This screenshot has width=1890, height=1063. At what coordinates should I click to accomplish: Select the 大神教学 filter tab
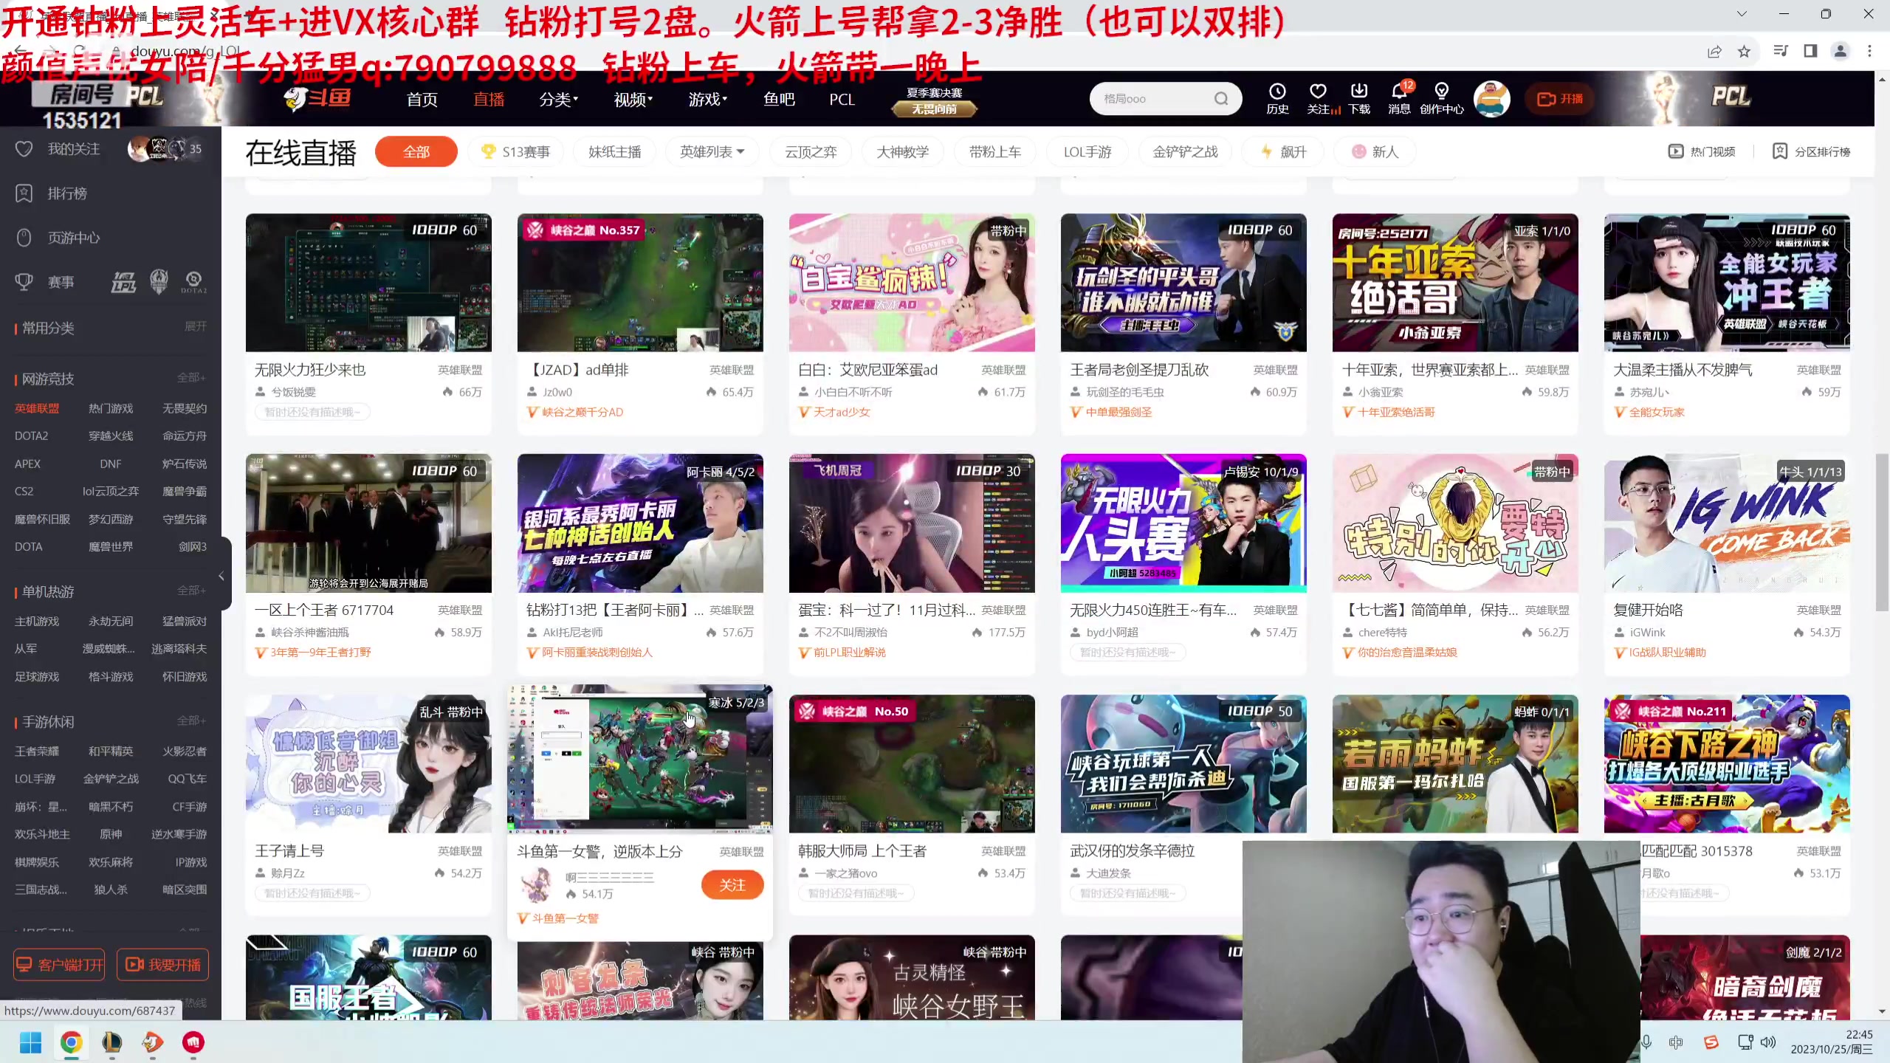(x=902, y=151)
